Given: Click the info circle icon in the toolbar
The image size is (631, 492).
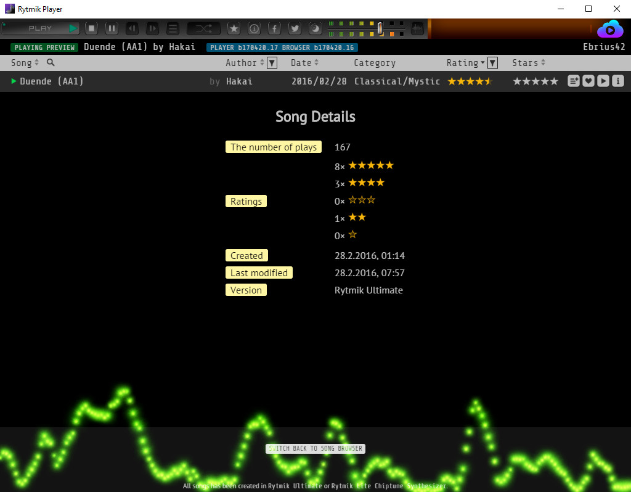Looking at the screenshot, I should [254, 28].
